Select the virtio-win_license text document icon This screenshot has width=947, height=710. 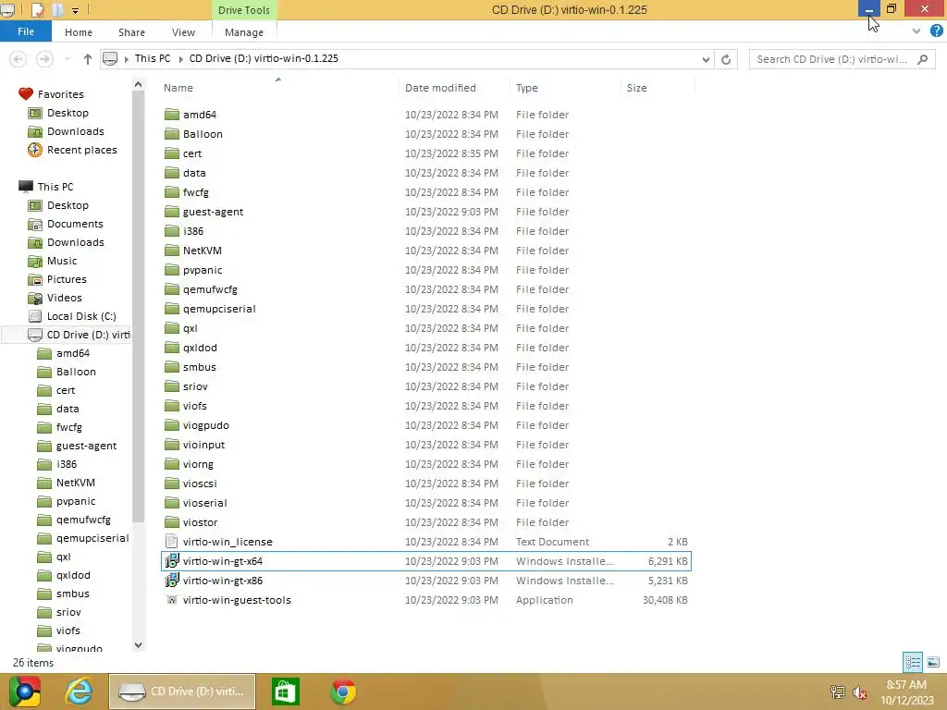click(172, 542)
